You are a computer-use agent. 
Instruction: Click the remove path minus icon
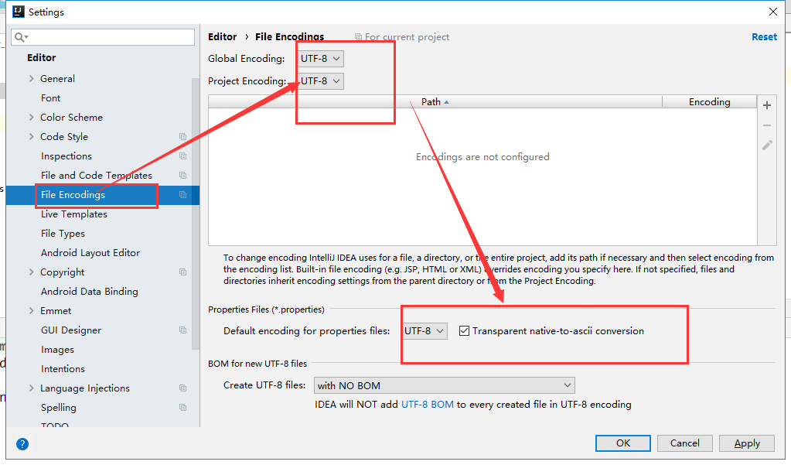(767, 125)
